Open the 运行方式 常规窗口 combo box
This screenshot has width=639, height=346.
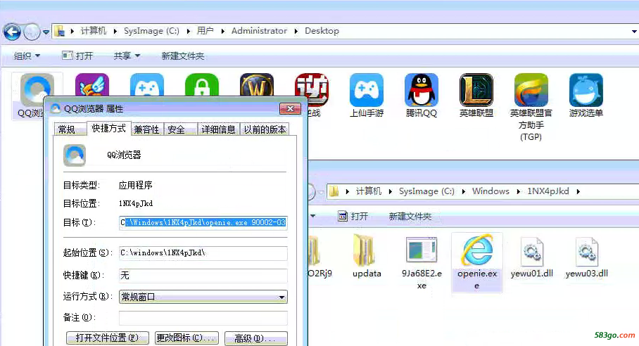click(x=203, y=297)
